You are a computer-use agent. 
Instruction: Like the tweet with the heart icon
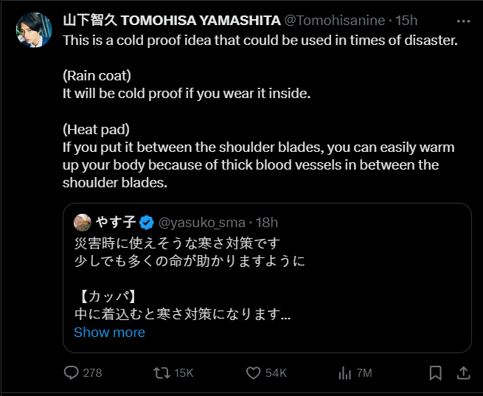coord(253,372)
